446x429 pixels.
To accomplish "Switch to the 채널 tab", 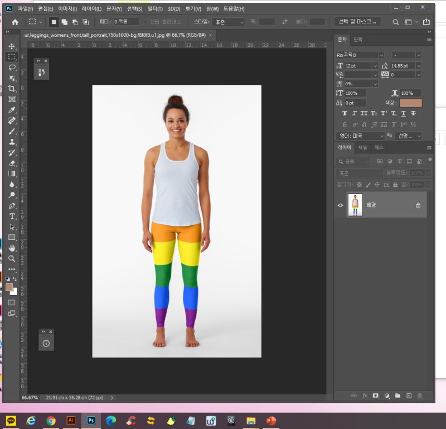I will (x=362, y=148).
